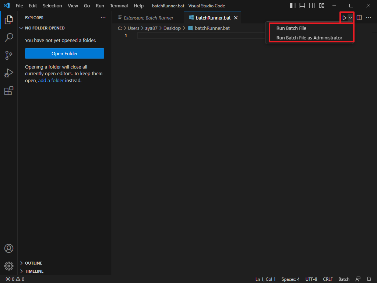Select the batchRunner.bat tab
This screenshot has width=377, height=283.
pyautogui.click(x=213, y=18)
